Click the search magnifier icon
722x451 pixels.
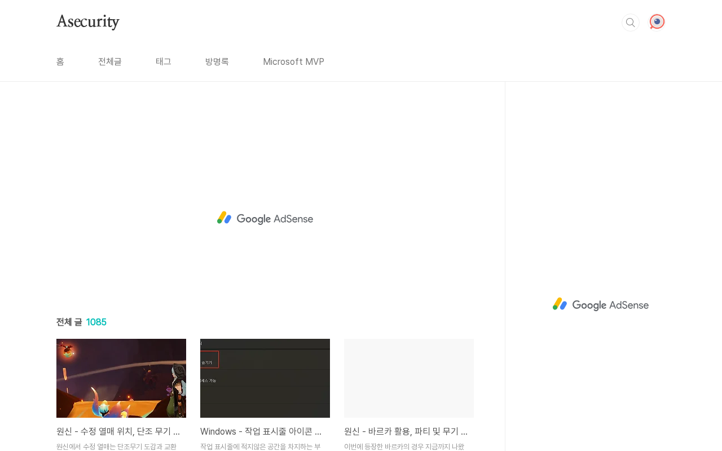pos(630,23)
